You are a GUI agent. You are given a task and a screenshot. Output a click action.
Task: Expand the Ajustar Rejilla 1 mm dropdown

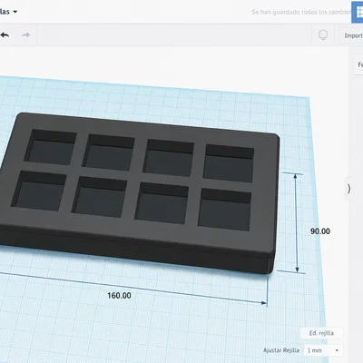(x=323, y=350)
